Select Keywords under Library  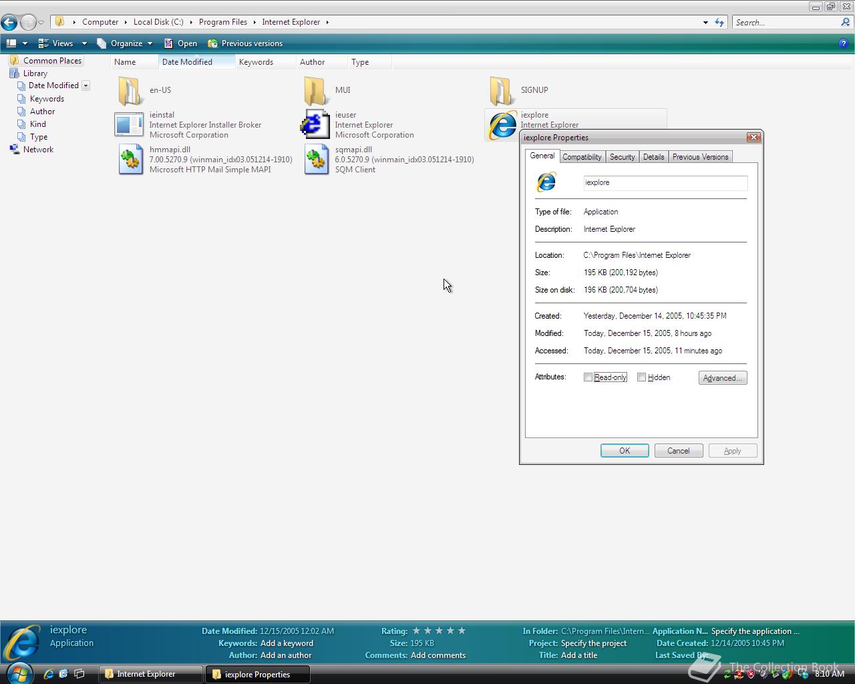pyautogui.click(x=47, y=99)
